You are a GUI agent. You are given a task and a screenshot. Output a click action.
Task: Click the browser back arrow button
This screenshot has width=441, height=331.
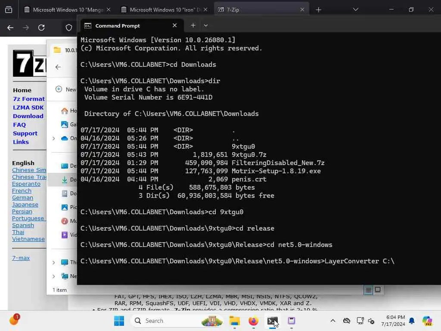pos(10,28)
